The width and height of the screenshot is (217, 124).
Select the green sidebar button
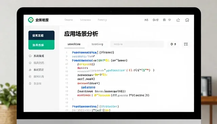[x=41, y=45]
